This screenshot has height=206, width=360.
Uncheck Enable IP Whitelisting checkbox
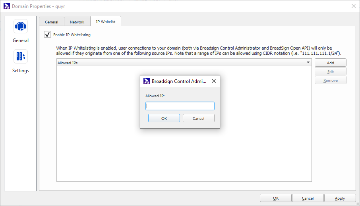pos(48,35)
